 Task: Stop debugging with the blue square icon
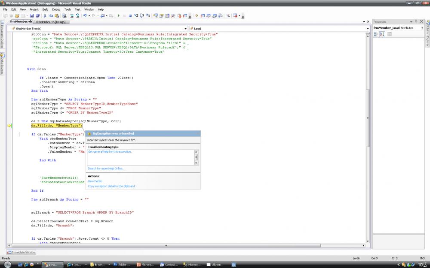(130, 16)
